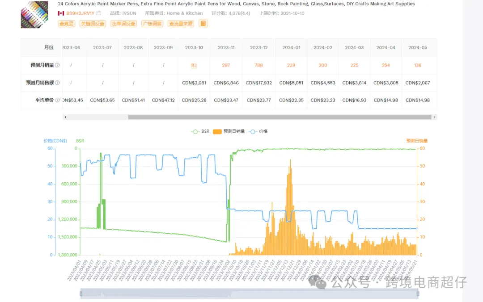Click the help icon next to 平均单价
This screenshot has height=302, width=483.
pos(57,100)
